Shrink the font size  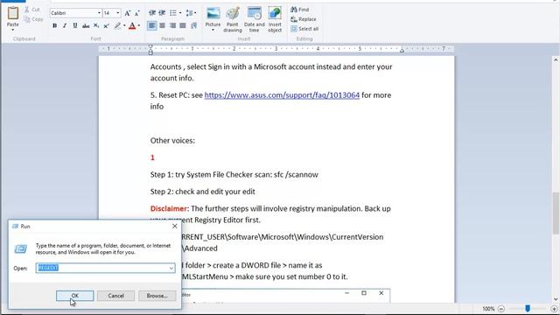tap(136, 13)
